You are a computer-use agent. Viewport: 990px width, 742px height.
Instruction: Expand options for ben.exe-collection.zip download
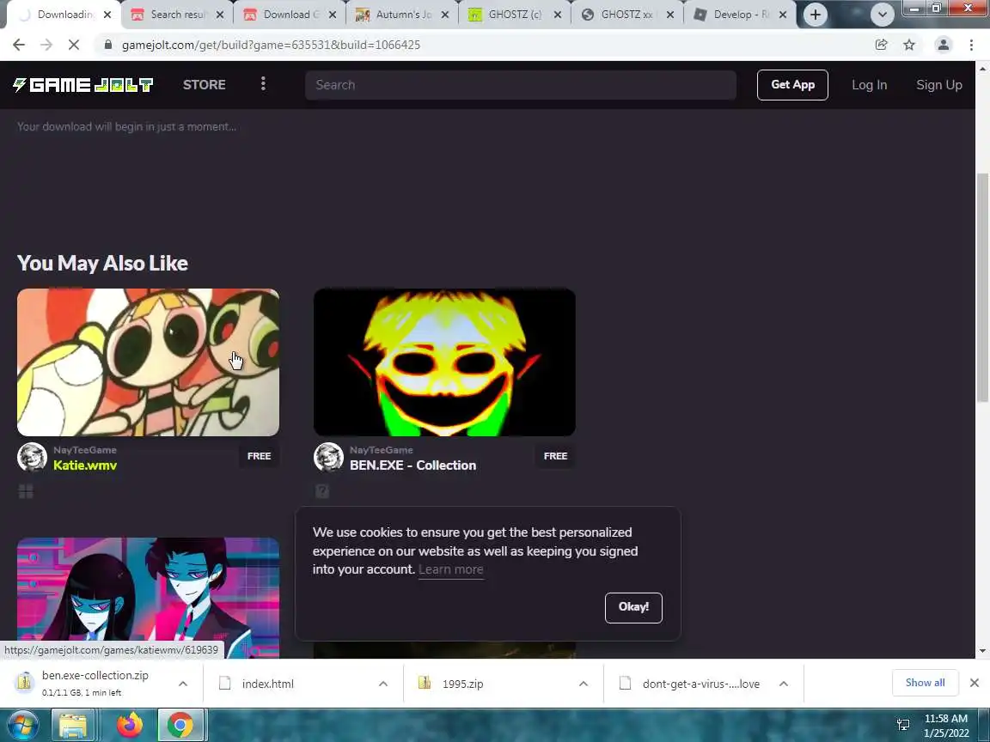coord(183,684)
